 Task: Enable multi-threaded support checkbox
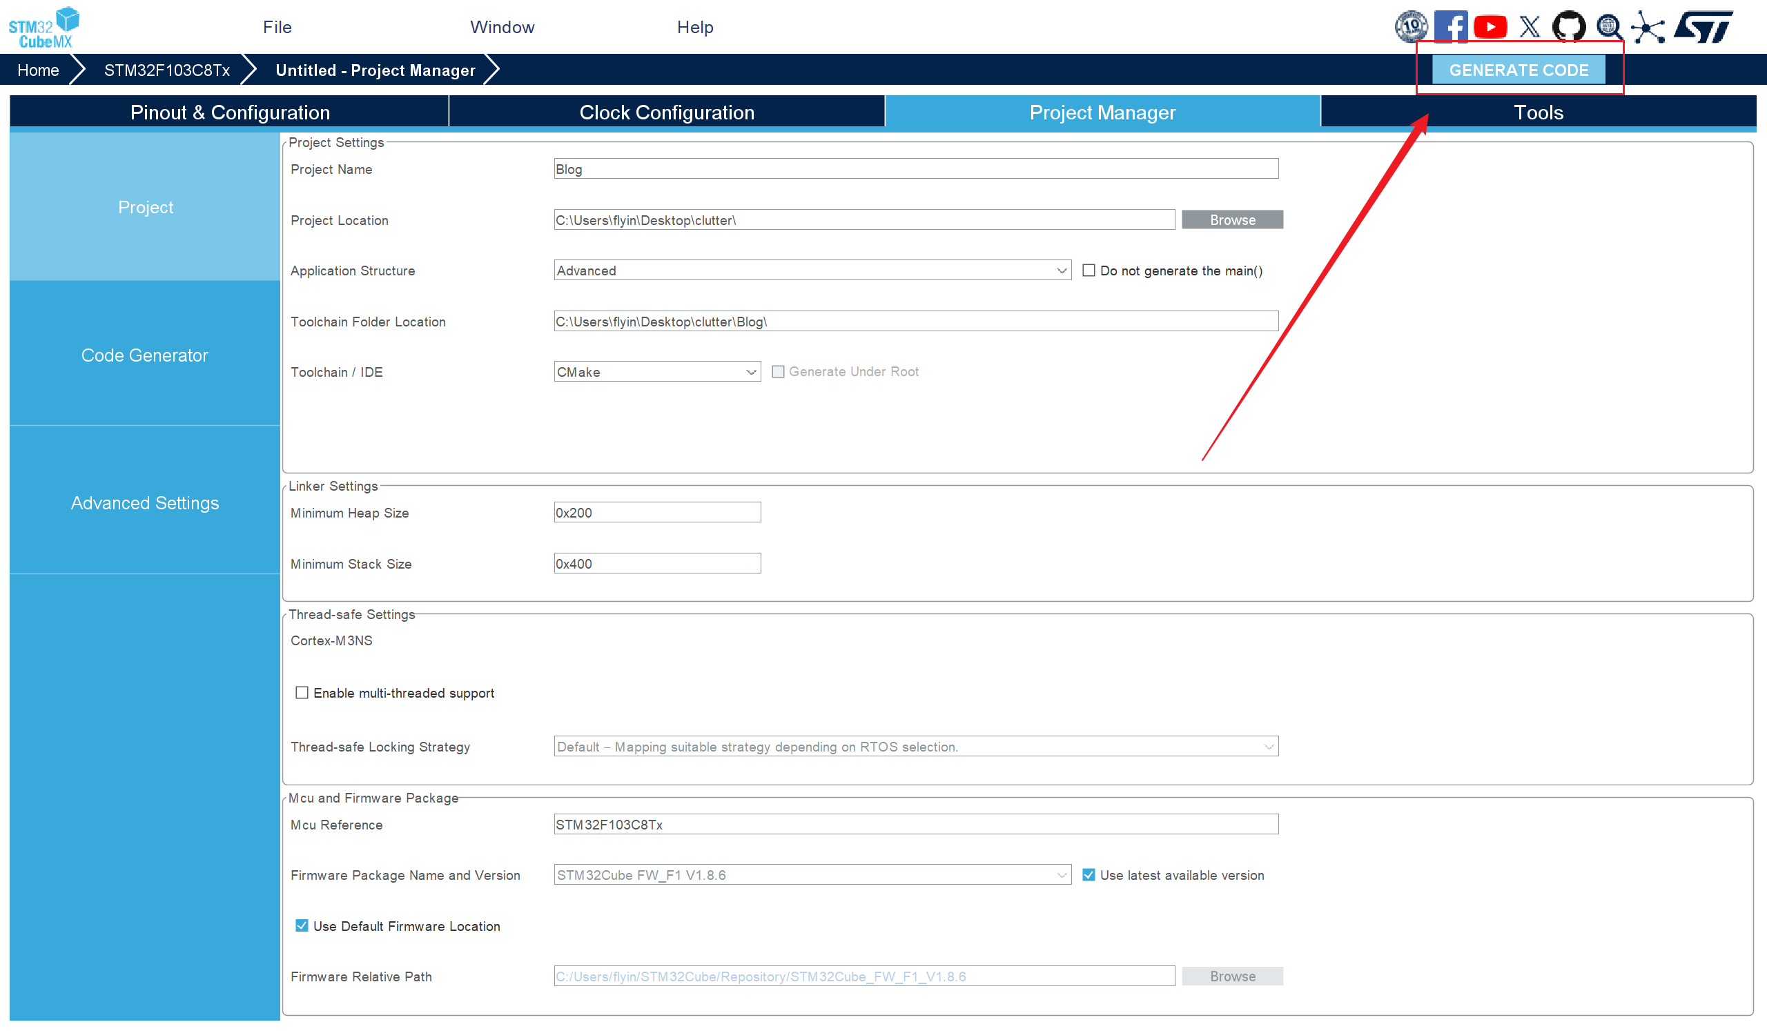click(302, 692)
